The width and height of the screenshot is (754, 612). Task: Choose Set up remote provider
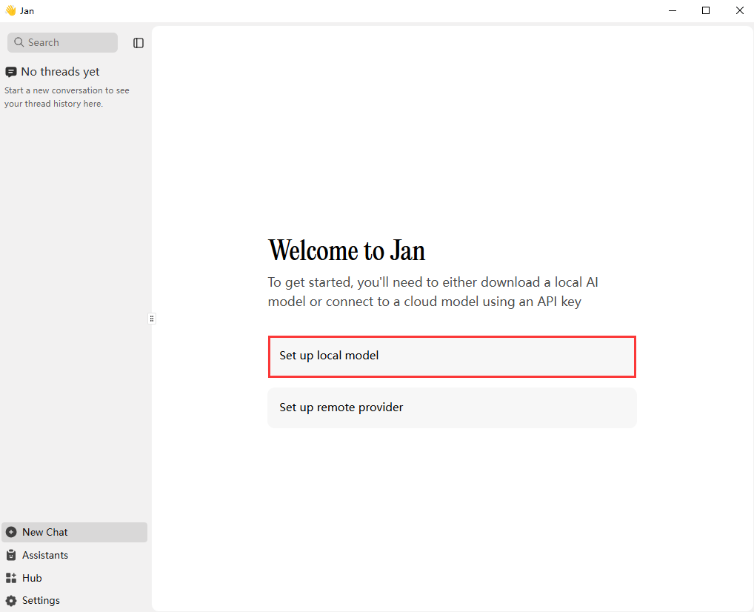tap(452, 408)
